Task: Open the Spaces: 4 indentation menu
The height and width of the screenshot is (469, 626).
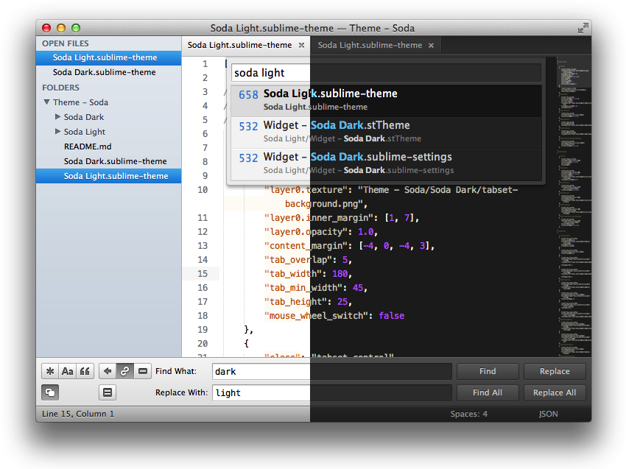Action: pyautogui.click(x=468, y=414)
